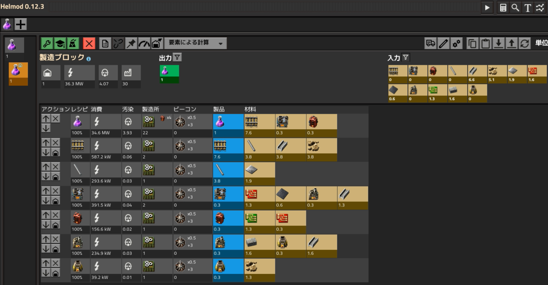
Task: Remove the 34.6 MW recipe row
Action: point(55,118)
